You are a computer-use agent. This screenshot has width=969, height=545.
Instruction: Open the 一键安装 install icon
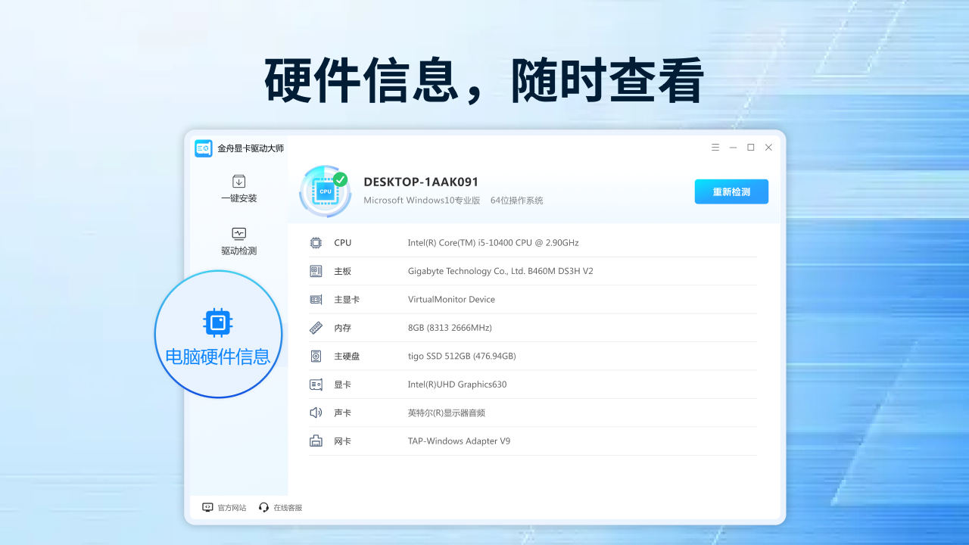[x=238, y=181]
